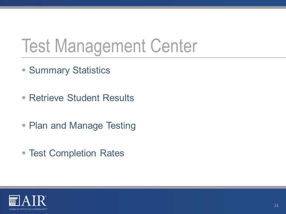This screenshot has height=214, width=286.
Task: Click the Test Management Center title
Action: 109,46
